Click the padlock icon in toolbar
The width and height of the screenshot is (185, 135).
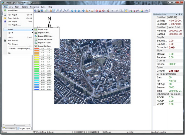126,11
